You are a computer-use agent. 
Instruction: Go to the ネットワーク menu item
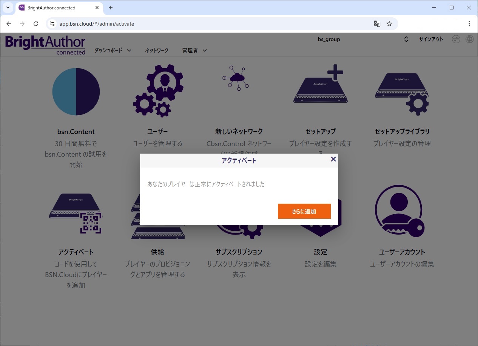tap(157, 50)
